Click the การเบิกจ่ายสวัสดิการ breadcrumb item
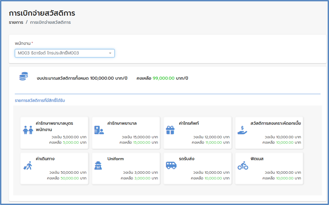This screenshot has height=205, width=329. (x=50, y=22)
